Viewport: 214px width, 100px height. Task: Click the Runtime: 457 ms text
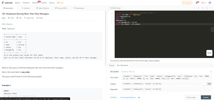point(128,72)
